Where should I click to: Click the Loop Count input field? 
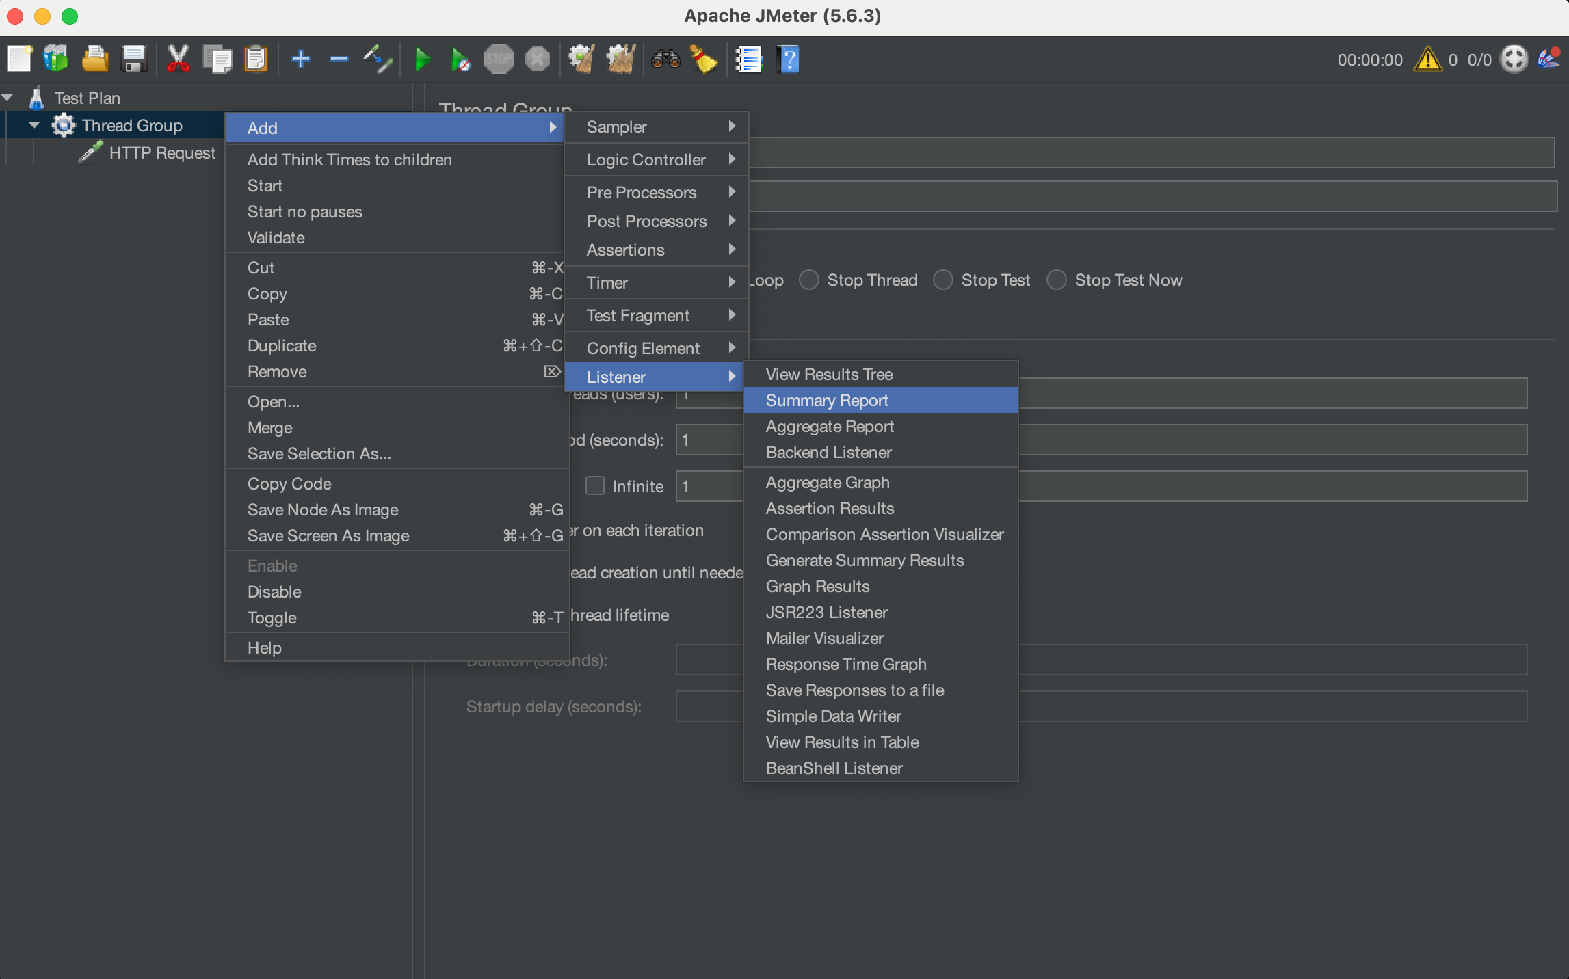1101,486
